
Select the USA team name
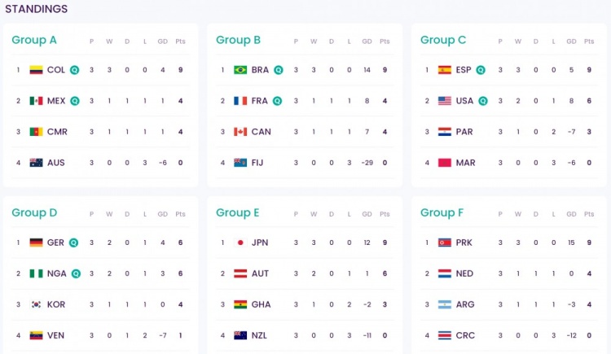tap(464, 101)
